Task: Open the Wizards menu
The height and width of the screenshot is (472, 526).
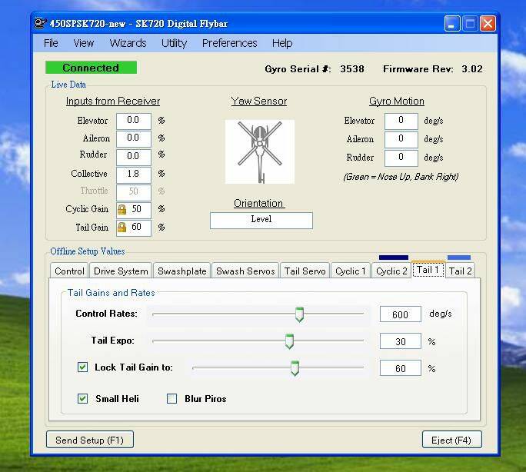Action: (x=128, y=43)
